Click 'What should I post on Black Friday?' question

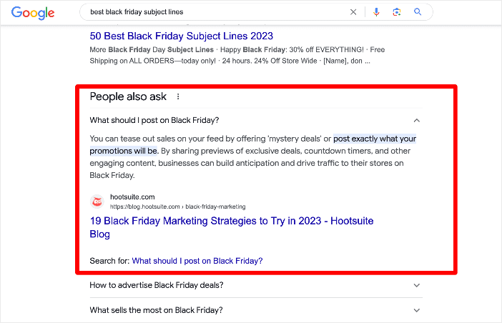[154, 120]
